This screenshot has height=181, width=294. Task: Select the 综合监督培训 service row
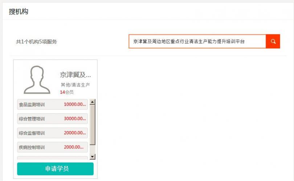click(52, 133)
